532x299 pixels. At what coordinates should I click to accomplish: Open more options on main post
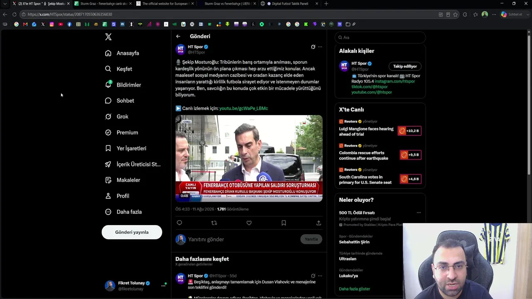point(320,47)
